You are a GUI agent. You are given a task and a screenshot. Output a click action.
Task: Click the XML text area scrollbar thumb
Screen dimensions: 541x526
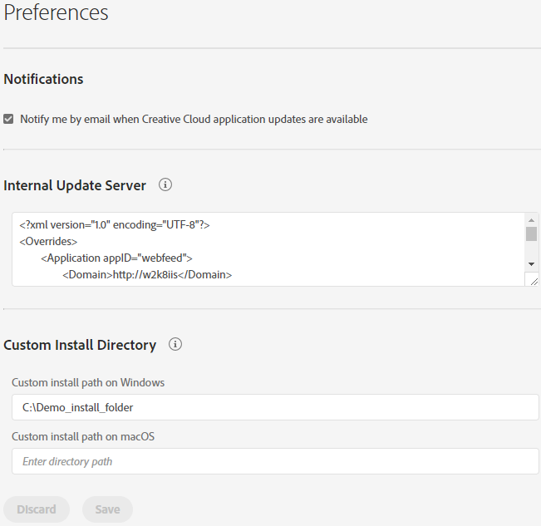click(x=531, y=233)
